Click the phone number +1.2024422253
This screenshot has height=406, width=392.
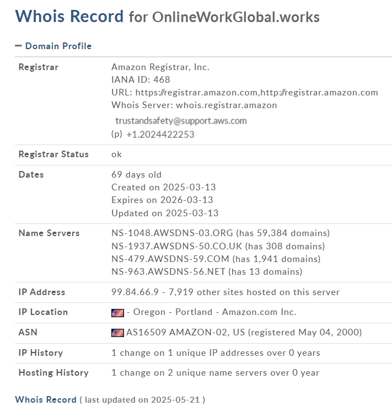click(160, 135)
